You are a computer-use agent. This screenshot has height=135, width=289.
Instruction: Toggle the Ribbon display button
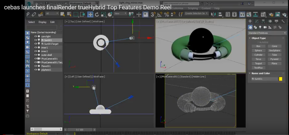coord(242,14)
